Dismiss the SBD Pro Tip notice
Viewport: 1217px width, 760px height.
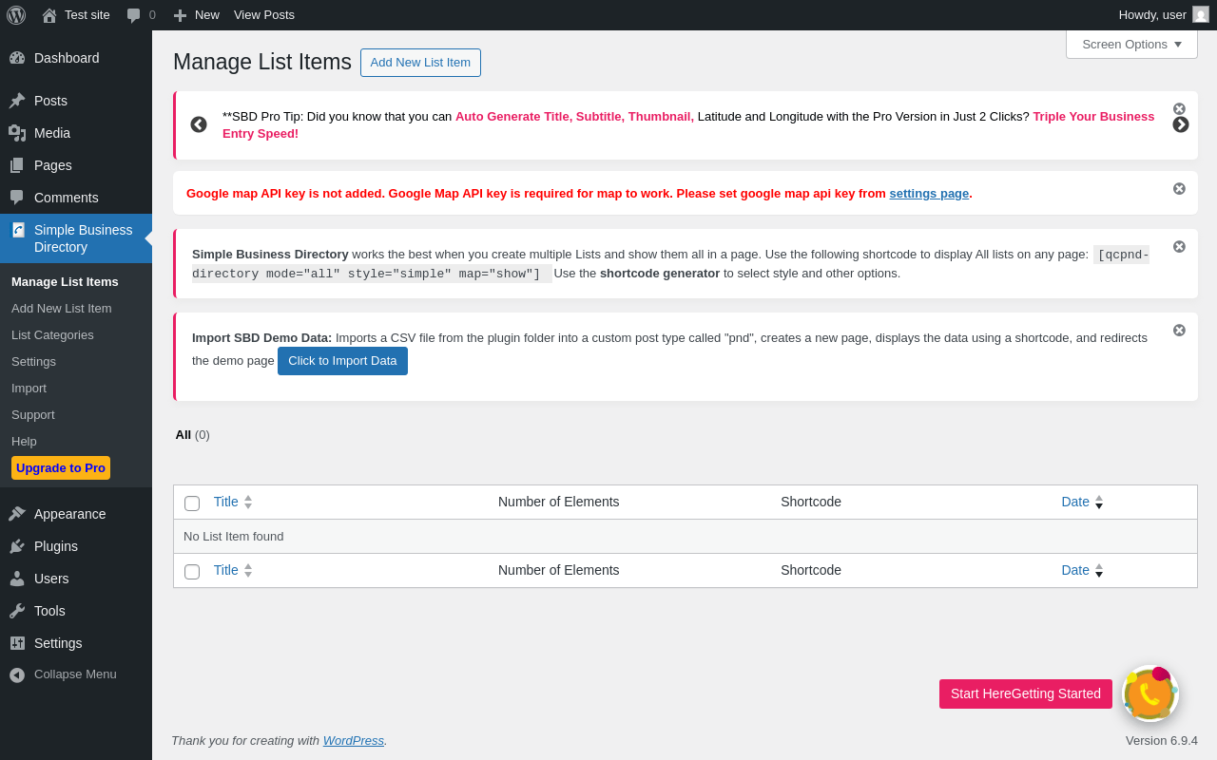tap(1179, 109)
